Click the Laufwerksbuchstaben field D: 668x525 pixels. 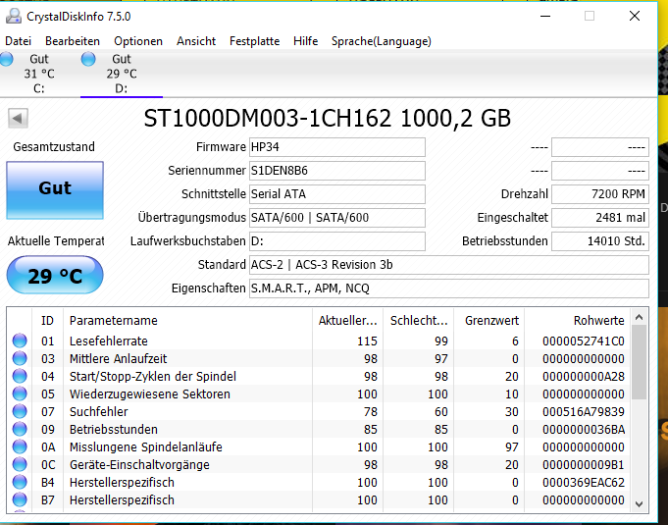coord(337,241)
